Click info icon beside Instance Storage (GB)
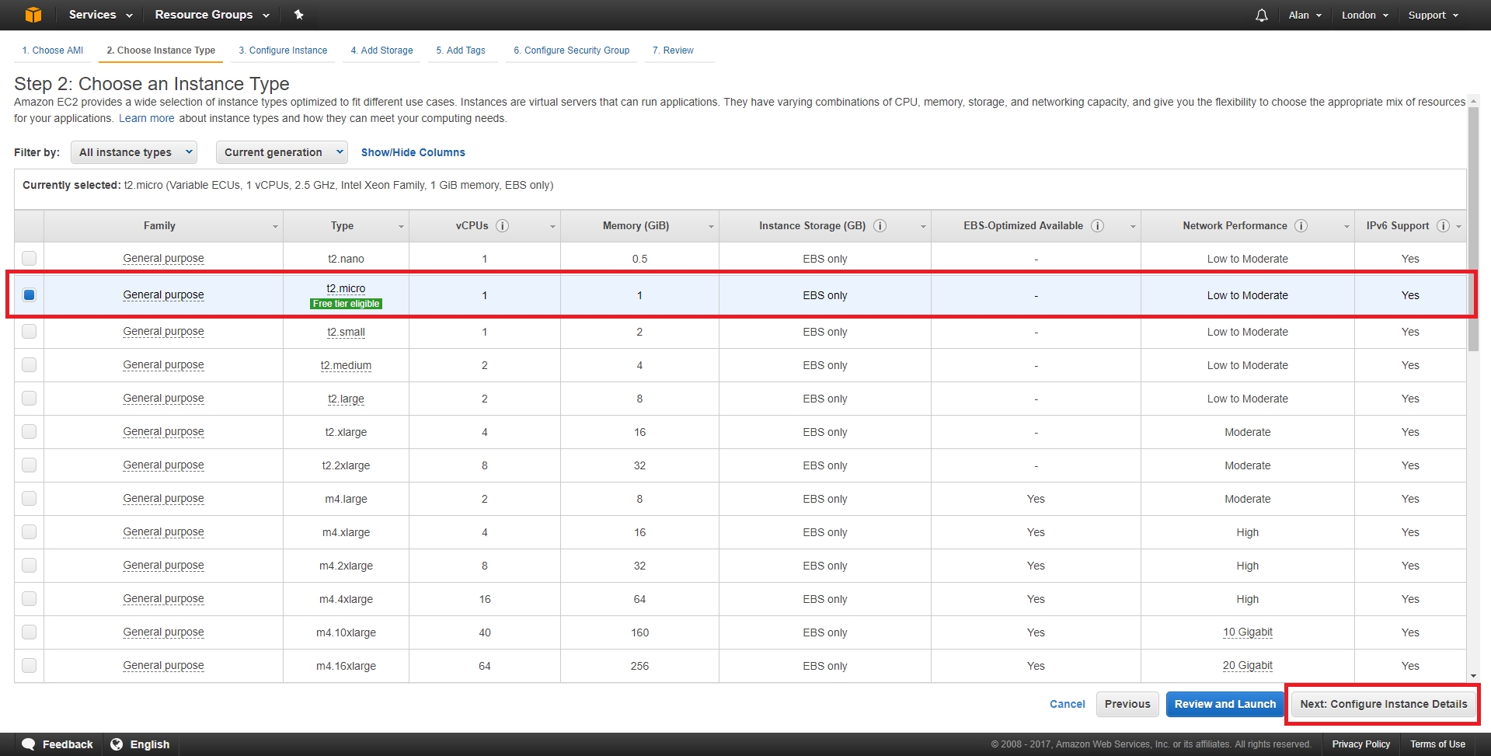Screen dimensions: 1491x756 click(880, 226)
